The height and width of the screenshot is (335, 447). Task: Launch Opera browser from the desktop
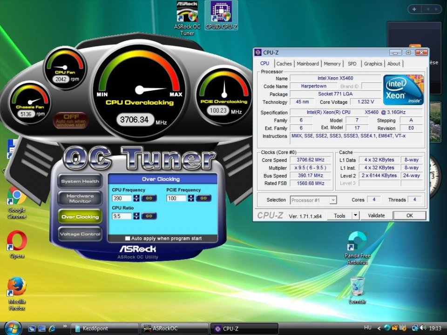[x=17, y=245]
